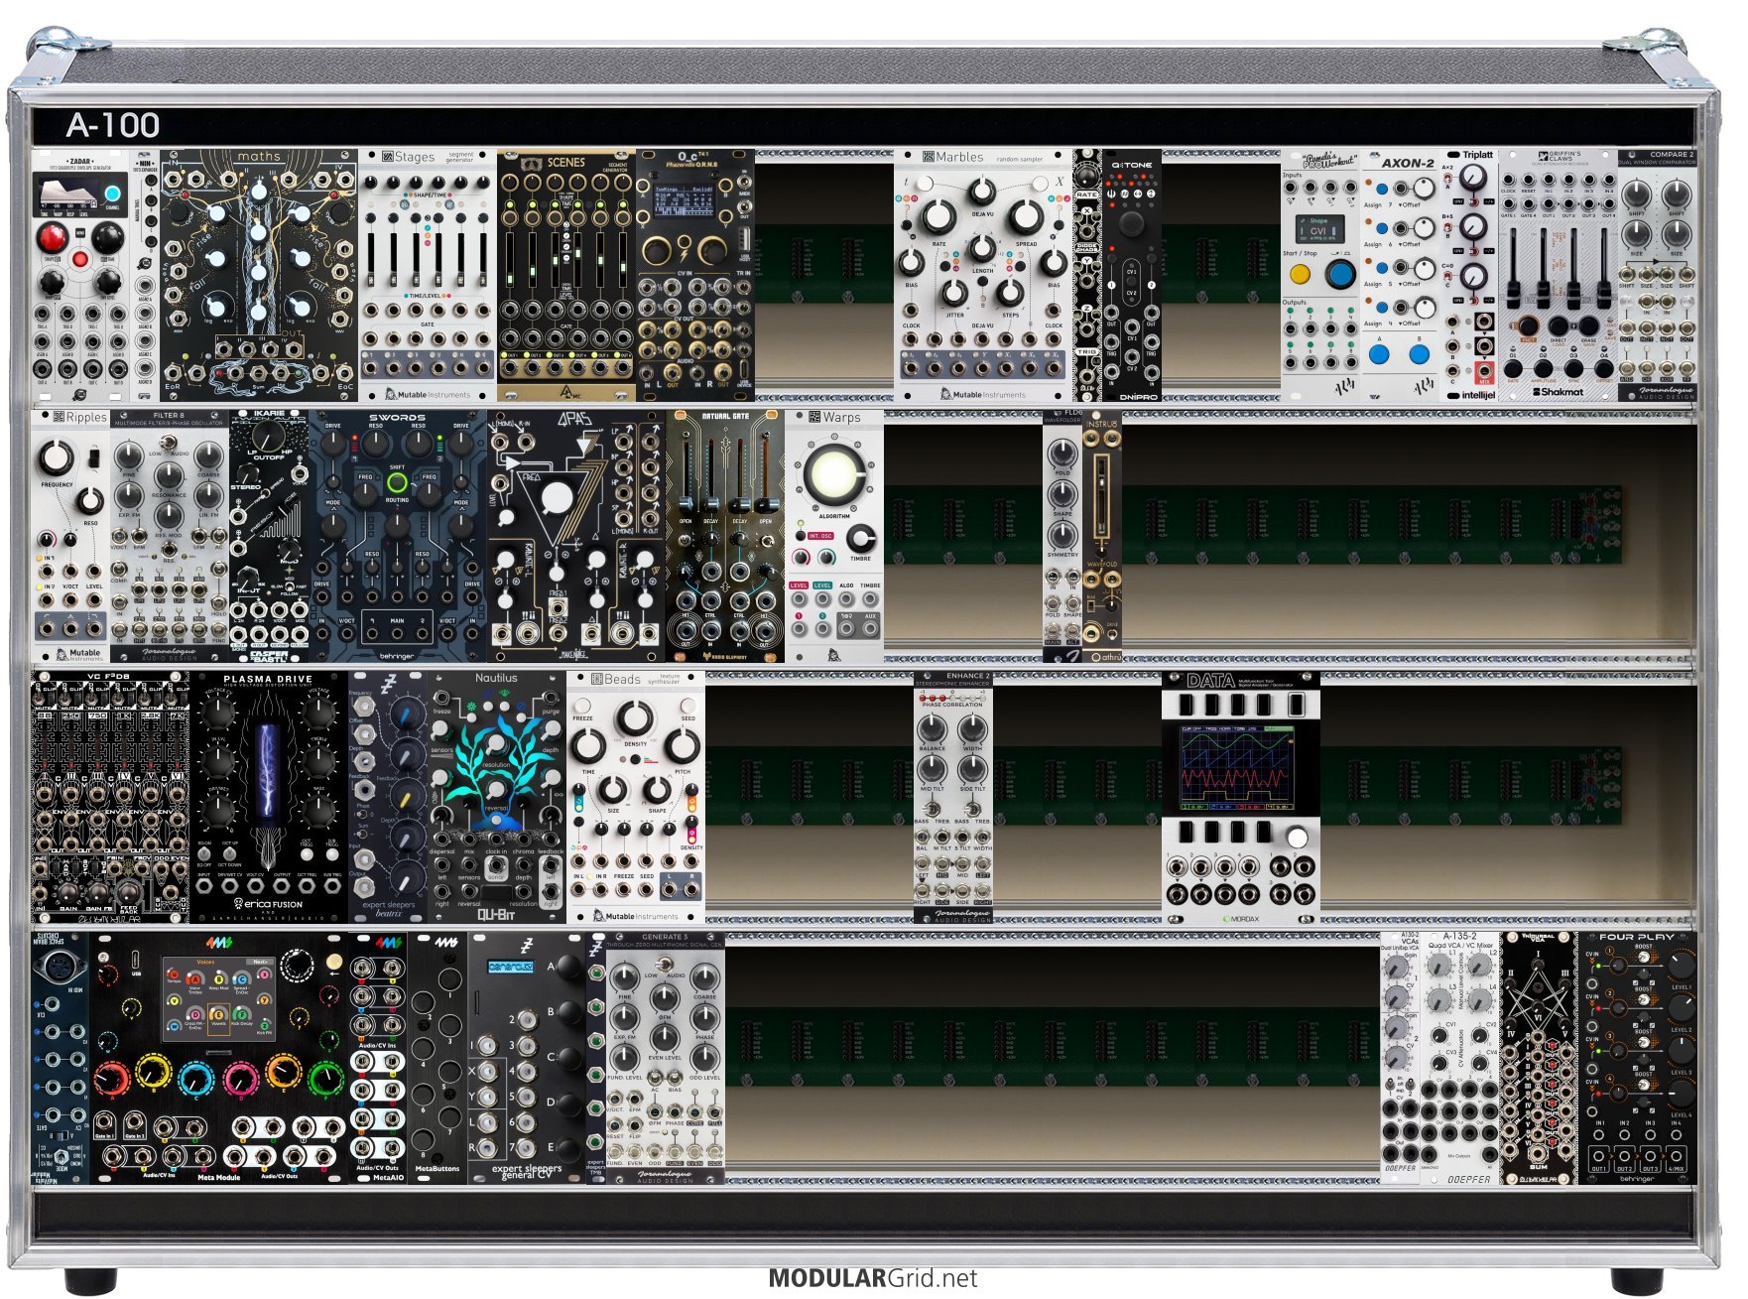The image size is (1748, 1299).
Task: Click the AXON-2 title text
Action: pyautogui.click(x=1408, y=163)
